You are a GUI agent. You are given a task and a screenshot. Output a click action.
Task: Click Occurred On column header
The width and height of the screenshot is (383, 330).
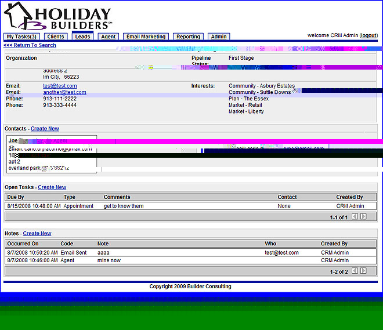coord(23,244)
